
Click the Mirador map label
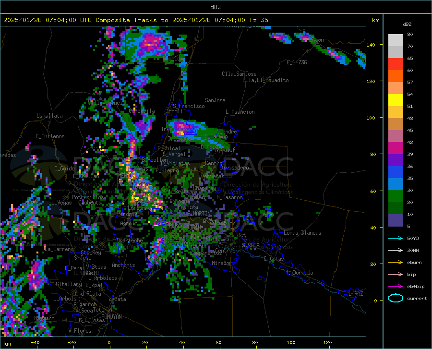[222, 263]
